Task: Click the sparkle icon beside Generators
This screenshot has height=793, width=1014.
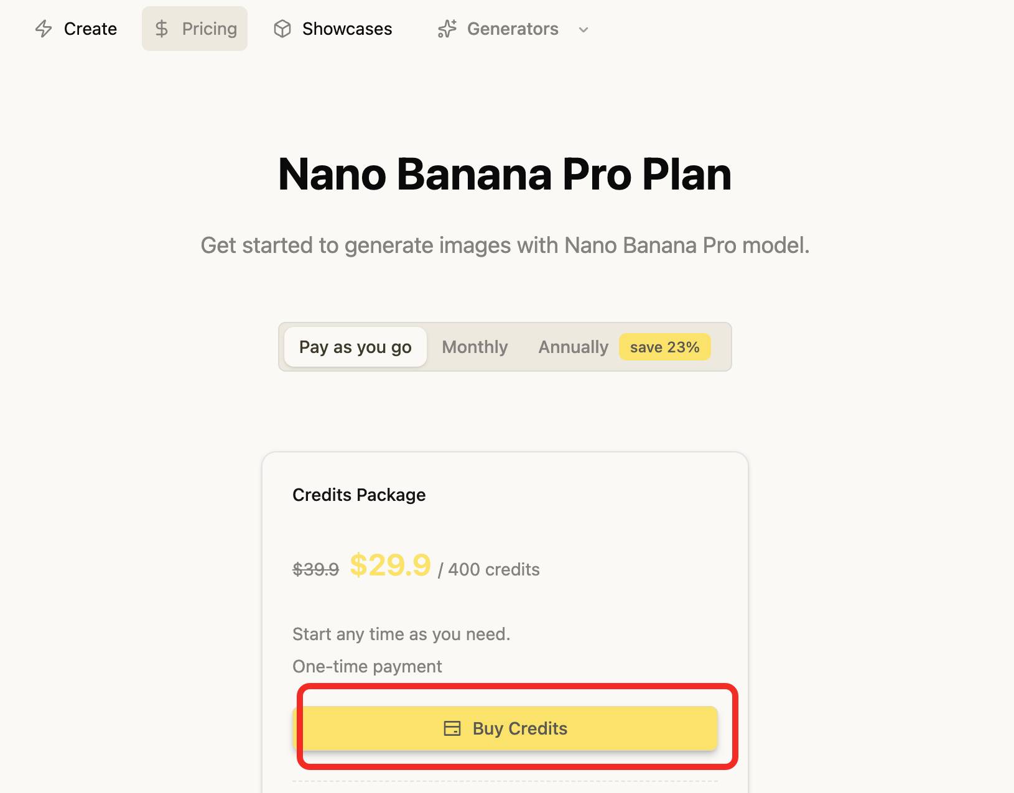Action: (x=447, y=29)
